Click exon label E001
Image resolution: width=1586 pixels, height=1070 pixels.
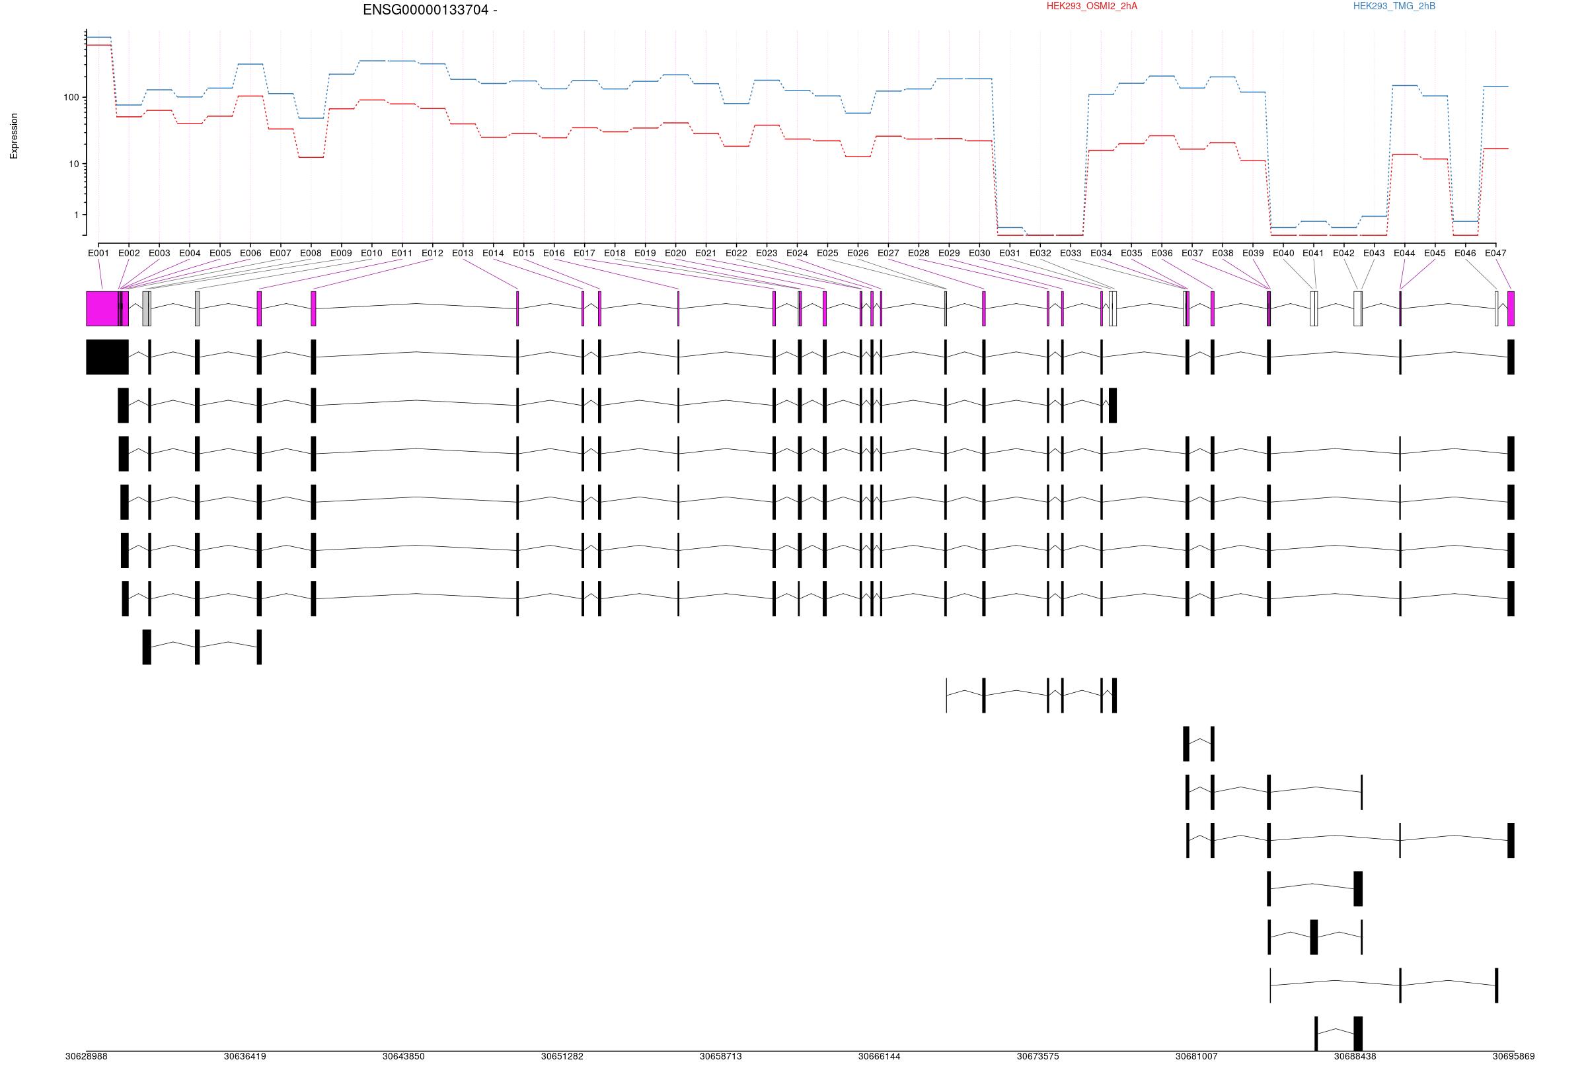(x=98, y=253)
